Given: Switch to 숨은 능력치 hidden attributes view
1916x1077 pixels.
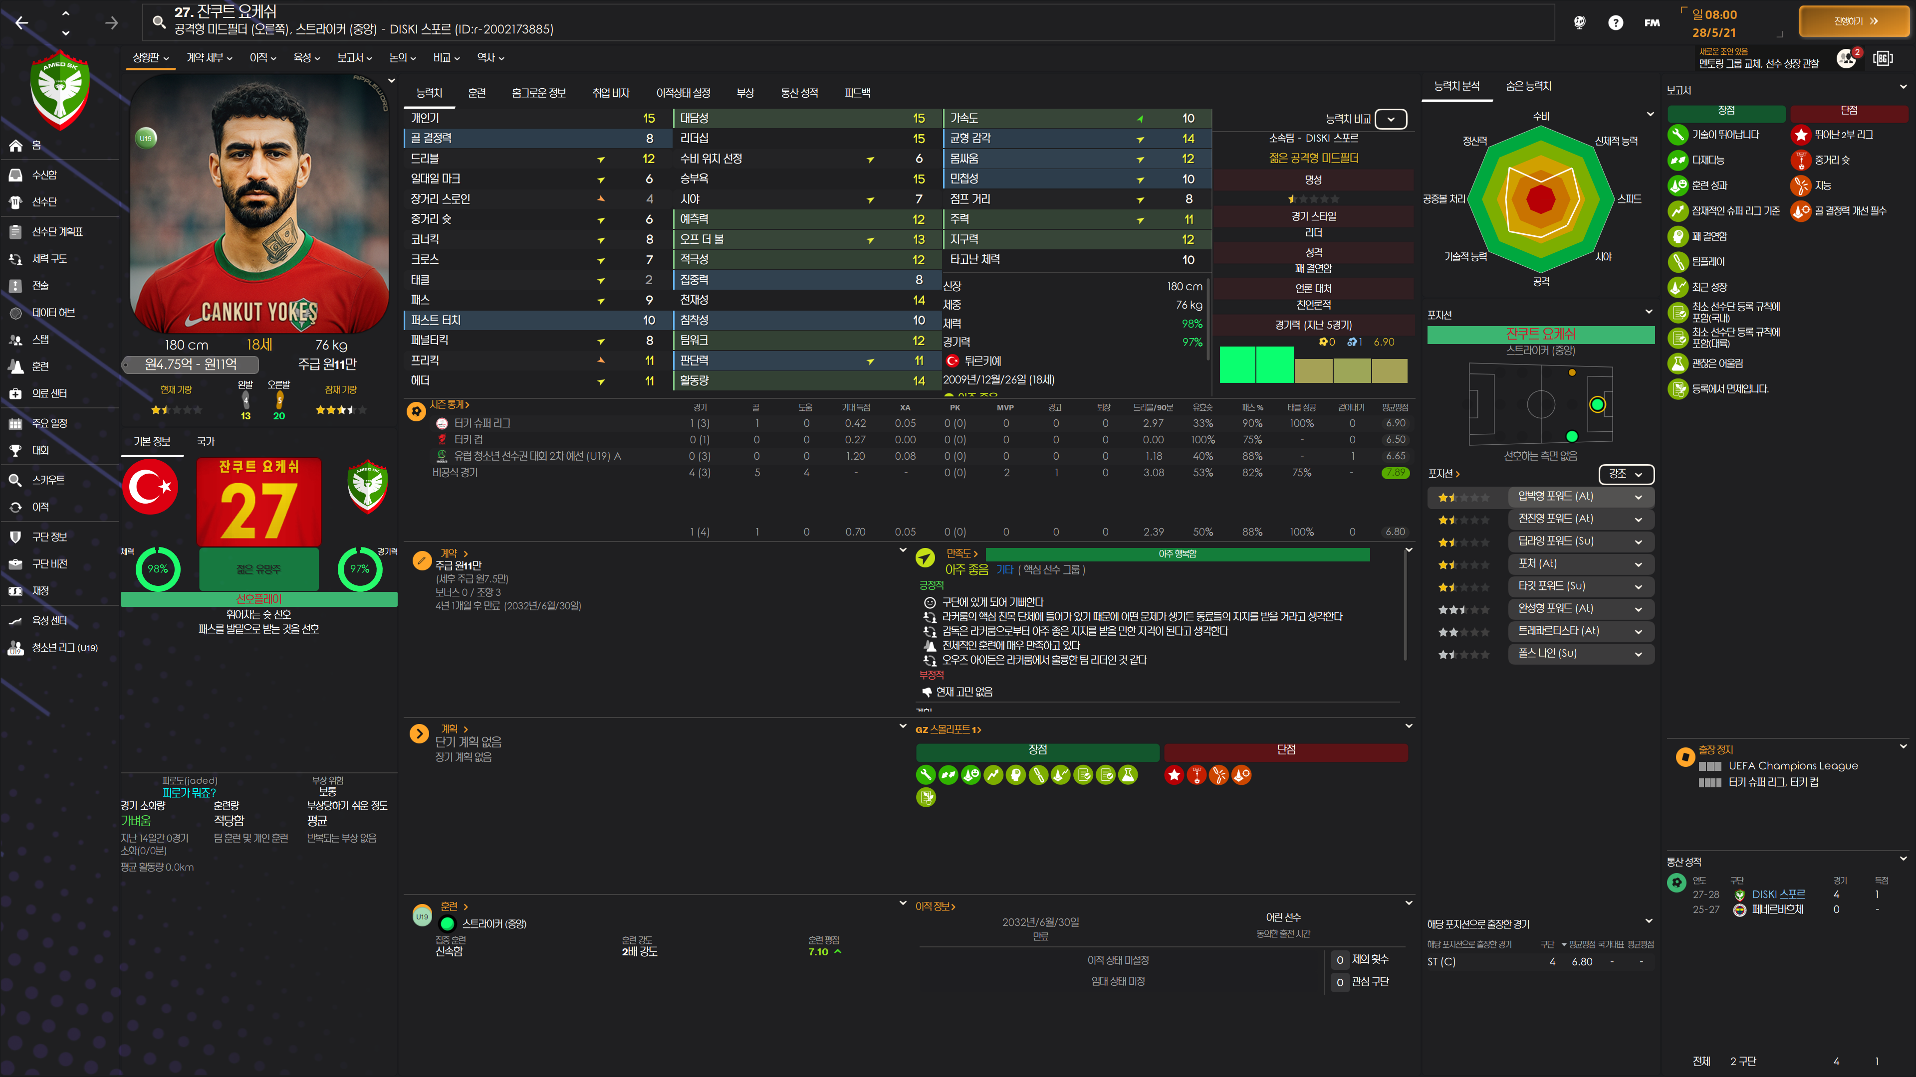Looking at the screenshot, I should 1528,86.
